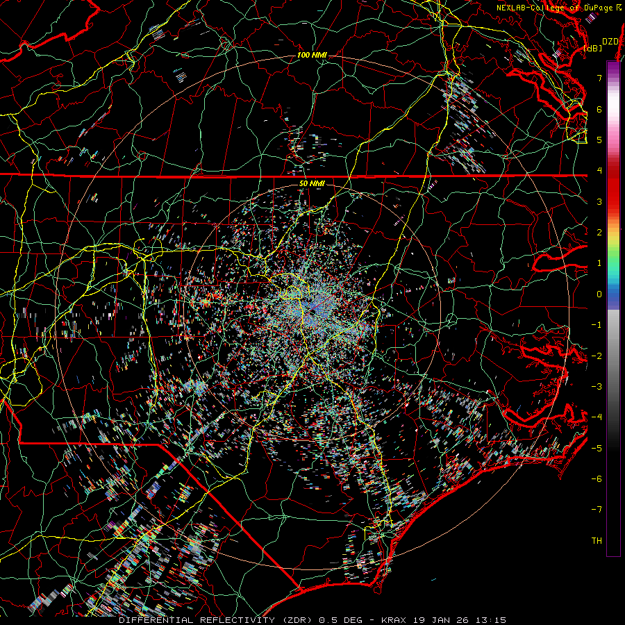Click the "2" value on the color scale

click(x=599, y=233)
